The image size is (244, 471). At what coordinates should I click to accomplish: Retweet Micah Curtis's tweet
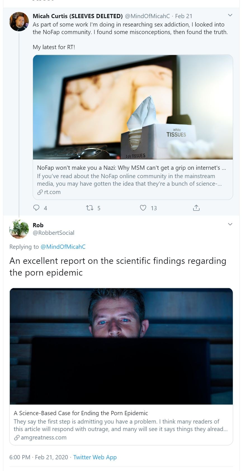click(90, 208)
